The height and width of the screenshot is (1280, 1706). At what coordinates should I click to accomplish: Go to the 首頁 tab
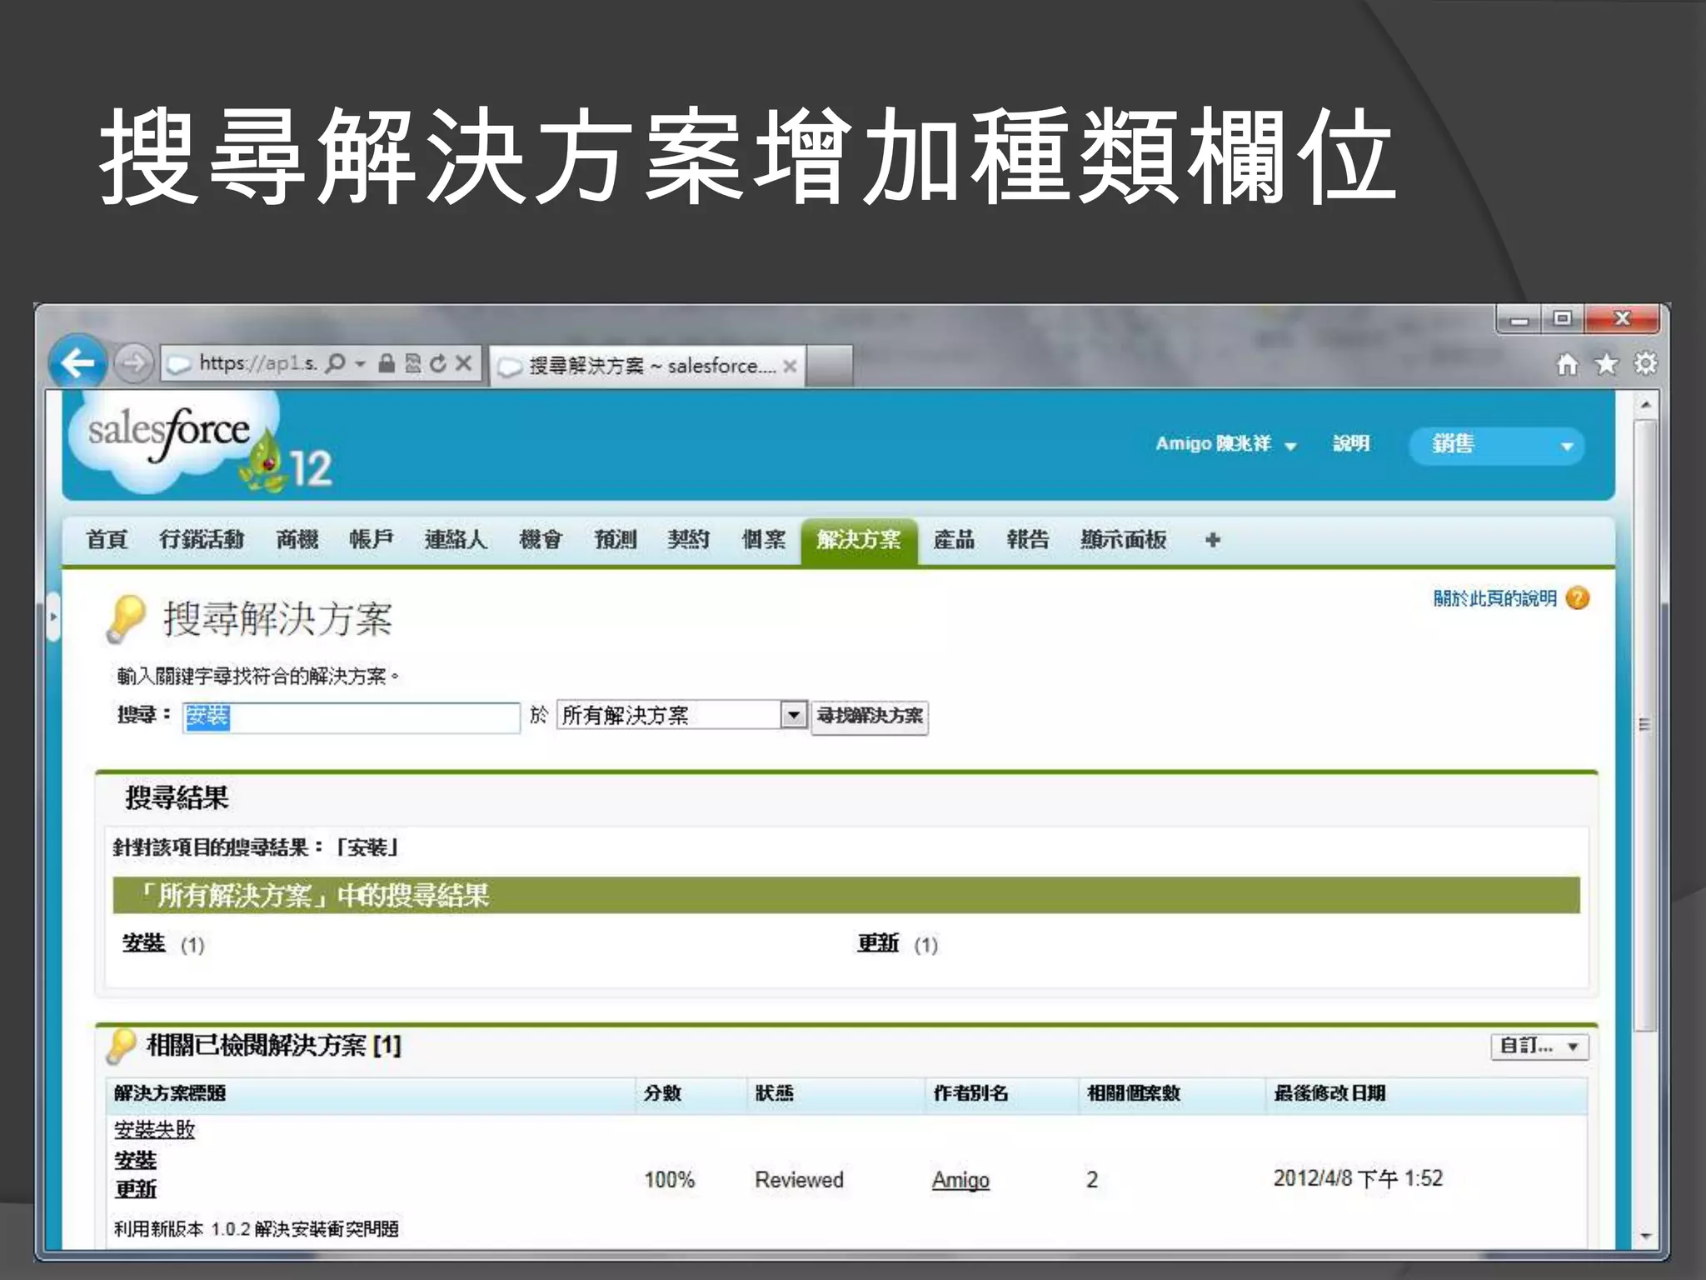(x=107, y=540)
